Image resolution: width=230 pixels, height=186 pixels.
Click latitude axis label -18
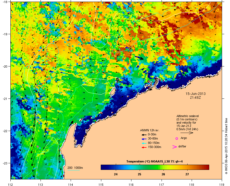pyautogui.click(x=5, y=2)
